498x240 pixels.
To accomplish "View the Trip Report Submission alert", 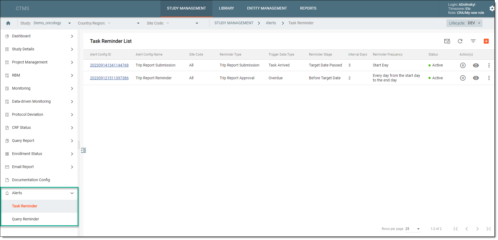I will [x=476, y=65].
